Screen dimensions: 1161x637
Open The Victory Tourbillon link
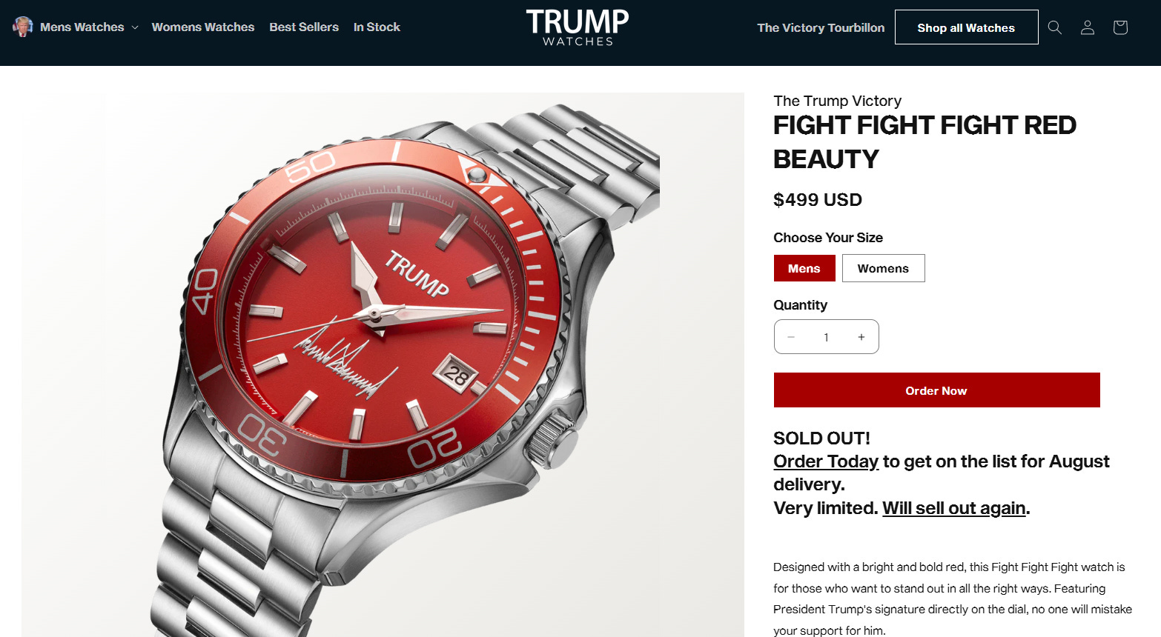pyautogui.click(x=821, y=27)
